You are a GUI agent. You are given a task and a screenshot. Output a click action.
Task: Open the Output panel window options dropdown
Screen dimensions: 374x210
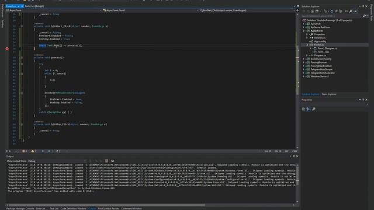click(290, 156)
